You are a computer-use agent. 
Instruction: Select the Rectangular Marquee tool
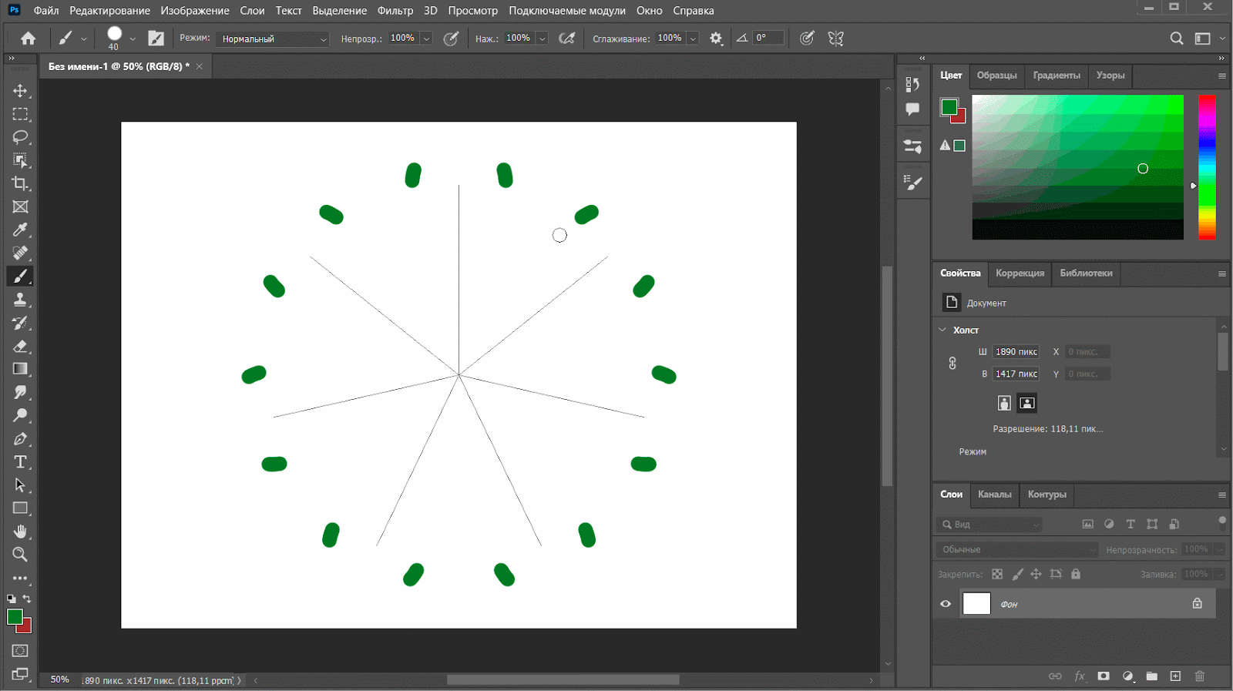pyautogui.click(x=20, y=114)
